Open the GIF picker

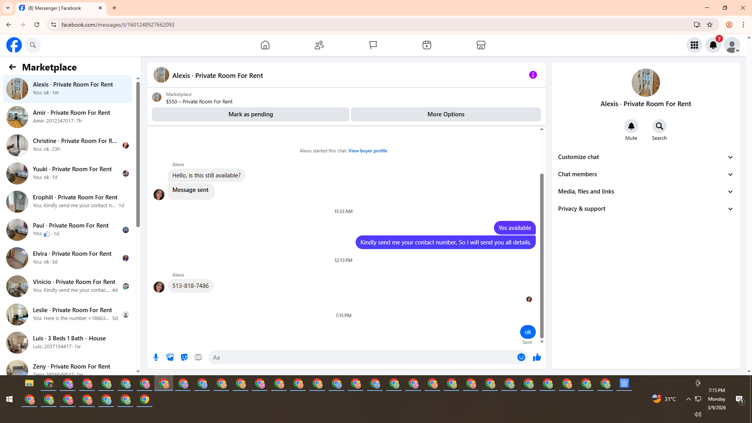(198, 357)
